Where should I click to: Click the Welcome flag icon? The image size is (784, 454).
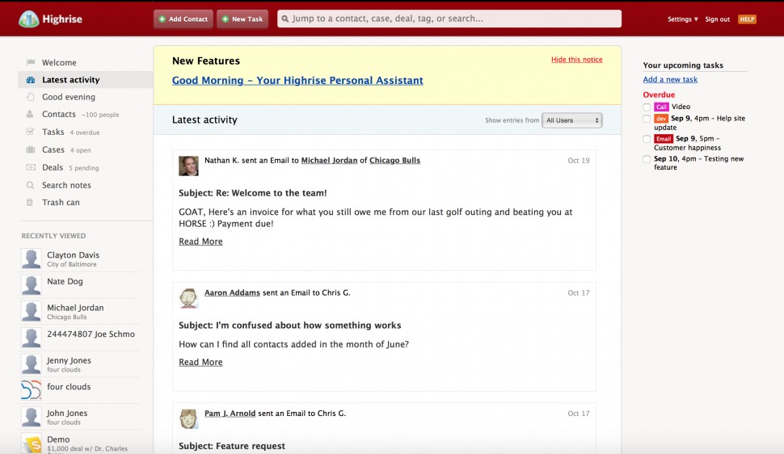click(x=31, y=62)
